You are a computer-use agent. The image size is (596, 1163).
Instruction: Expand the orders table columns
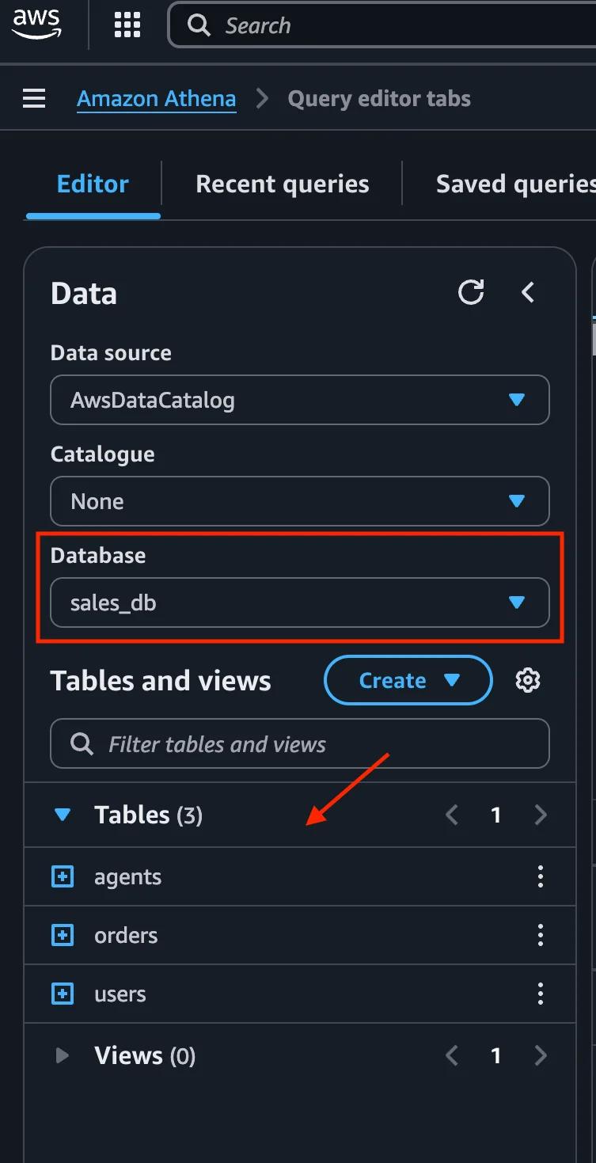[63, 935]
